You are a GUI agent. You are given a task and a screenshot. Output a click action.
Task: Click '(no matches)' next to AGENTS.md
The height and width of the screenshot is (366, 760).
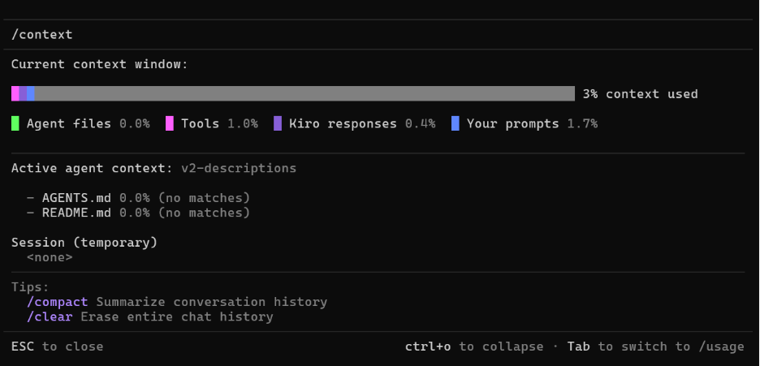pos(204,198)
